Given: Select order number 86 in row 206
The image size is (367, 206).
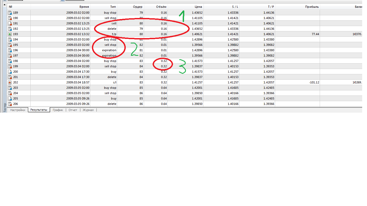Looking at the screenshot, I should tap(141, 104).
